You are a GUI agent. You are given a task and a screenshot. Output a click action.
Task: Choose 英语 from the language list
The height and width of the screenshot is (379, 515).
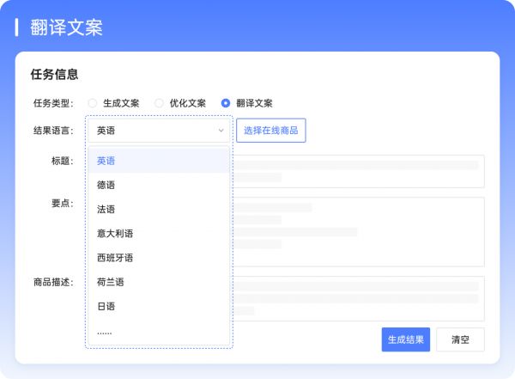click(x=159, y=161)
